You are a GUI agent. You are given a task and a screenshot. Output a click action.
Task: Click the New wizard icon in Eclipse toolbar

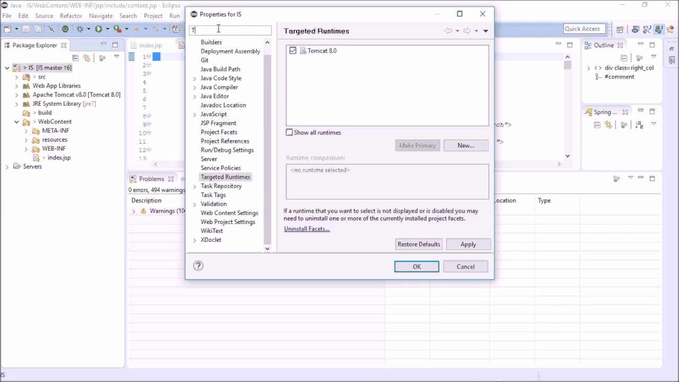pos(8,29)
